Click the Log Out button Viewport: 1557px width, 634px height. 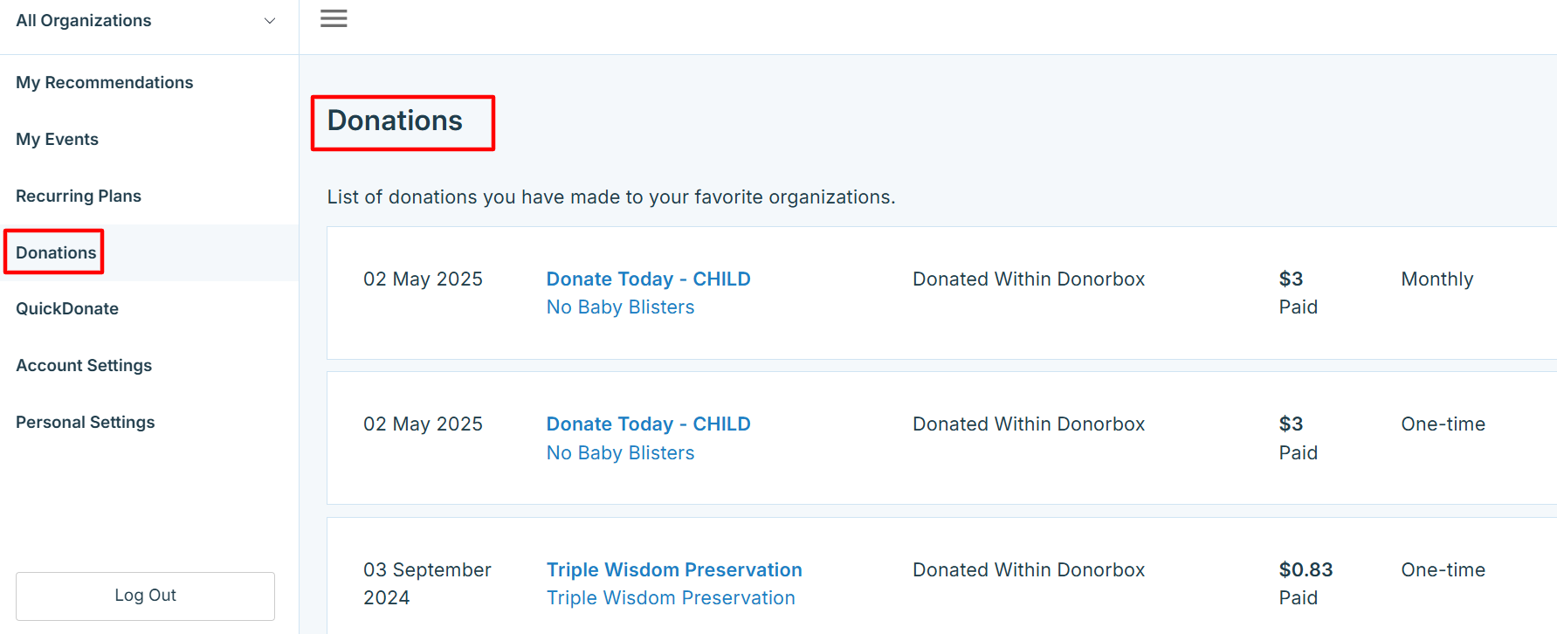click(145, 596)
